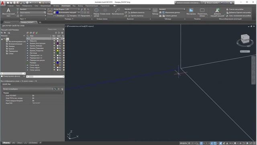Screen dimensions: 257x145
Task: Open the Главная ribbon tab
Action: 10,6
